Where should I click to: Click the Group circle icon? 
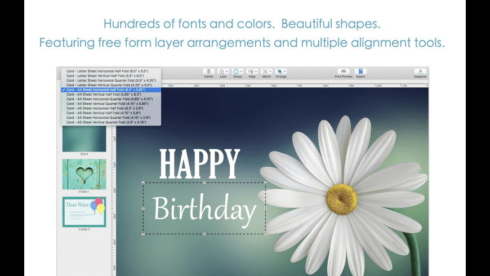tap(235, 72)
